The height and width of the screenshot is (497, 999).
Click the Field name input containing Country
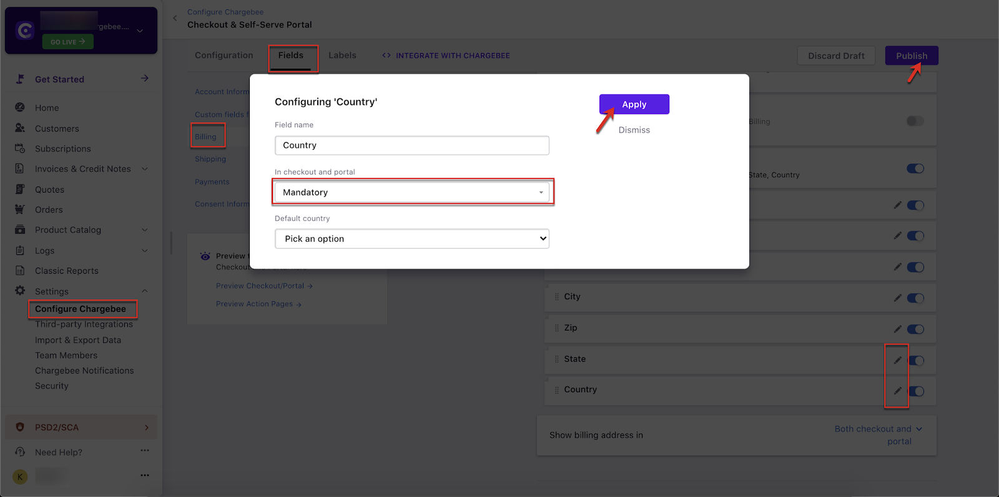click(412, 145)
